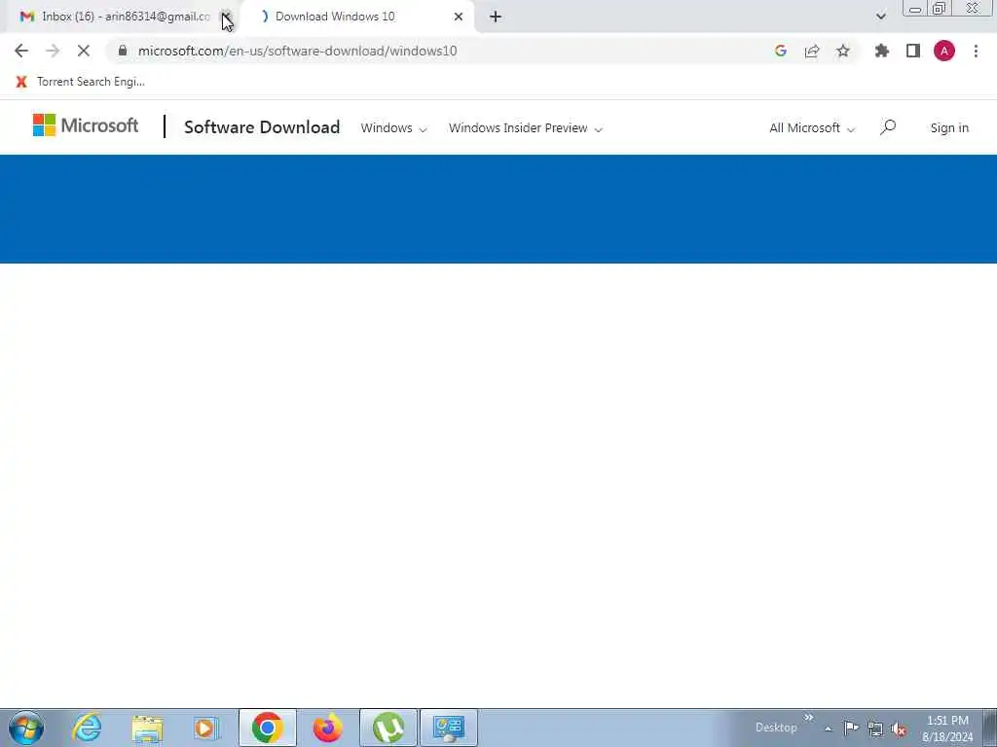The height and width of the screenshot is (747, 997).
Task: Open the Software Download link
Action: coord(262,127)
